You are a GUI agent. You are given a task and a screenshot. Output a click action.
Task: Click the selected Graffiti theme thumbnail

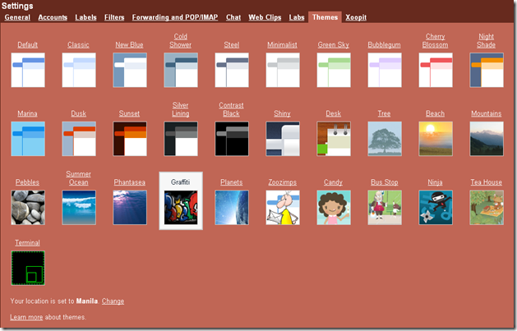point(181,208)
